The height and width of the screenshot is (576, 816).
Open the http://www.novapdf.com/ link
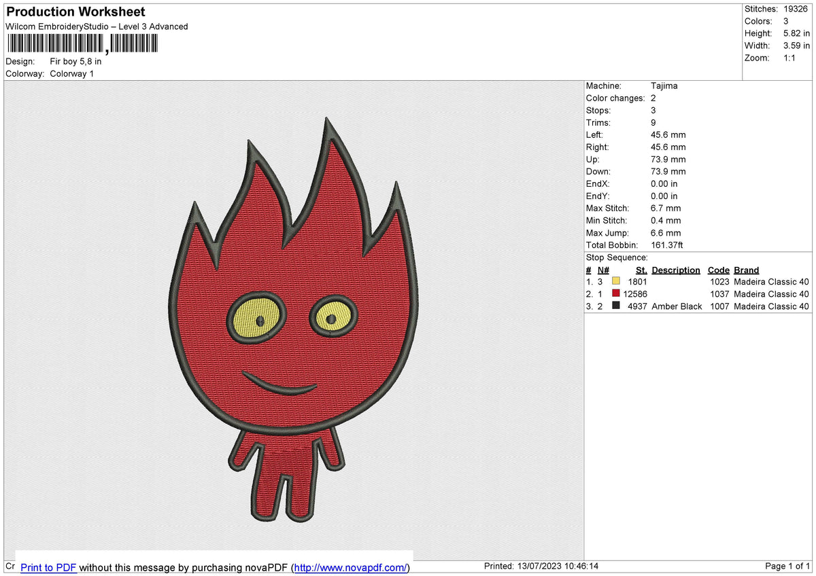click(x=351, y=567)
